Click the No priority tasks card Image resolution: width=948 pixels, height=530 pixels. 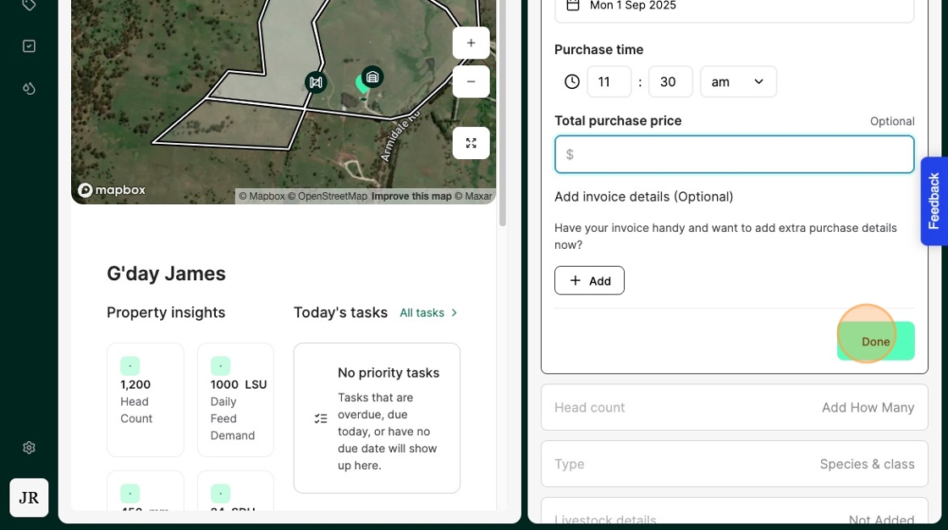tap(377, 418)
